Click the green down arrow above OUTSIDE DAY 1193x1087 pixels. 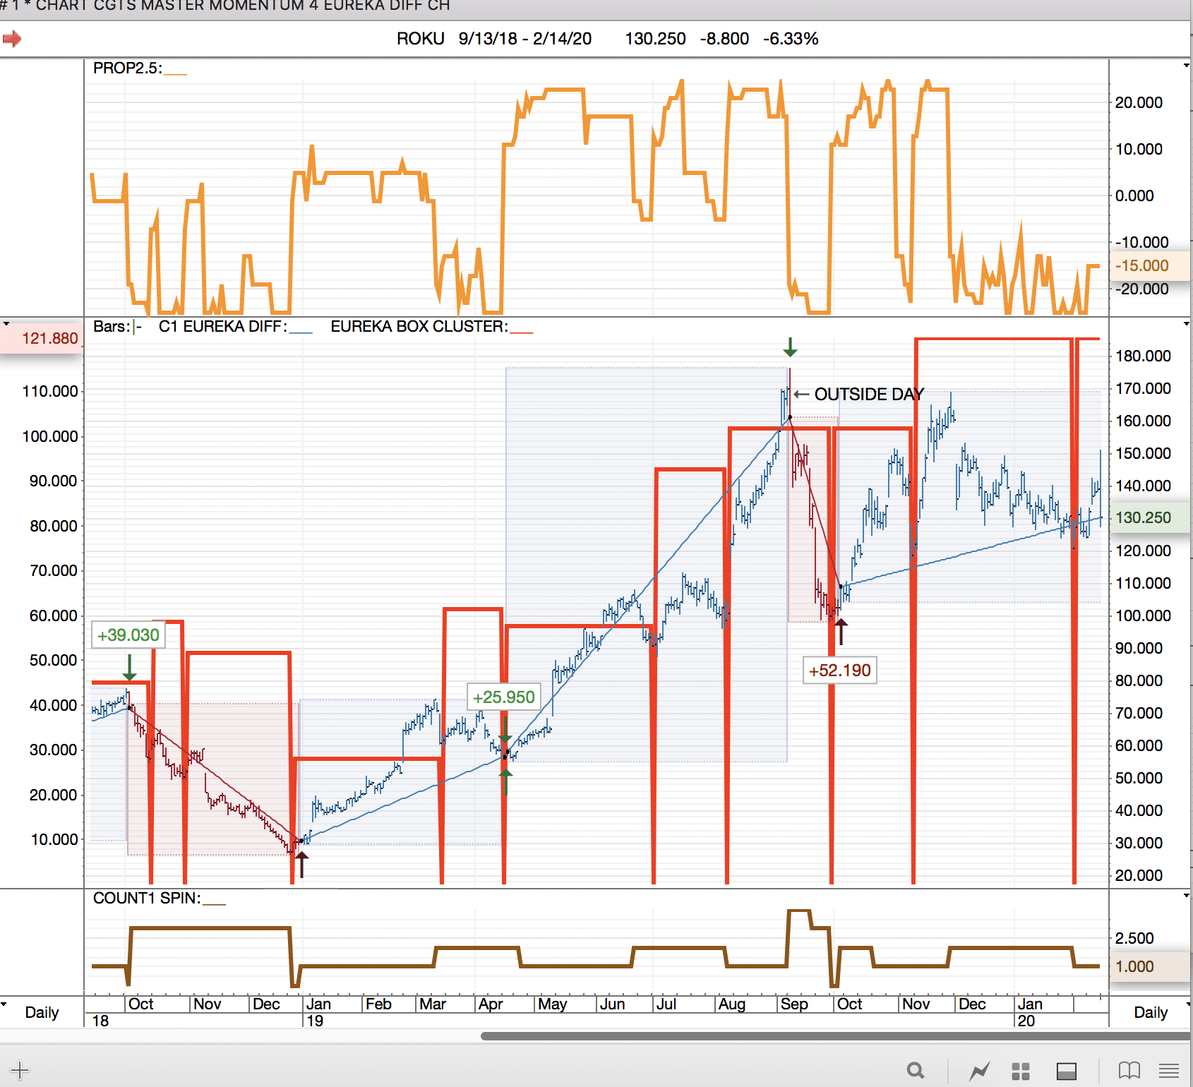[790, 347]
